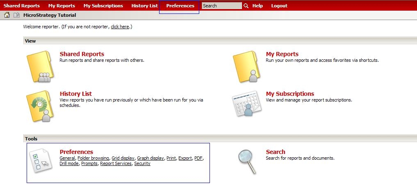This screenshot has width=417, height=190.
Task: Open History List from the top menu
Action: 144,6
